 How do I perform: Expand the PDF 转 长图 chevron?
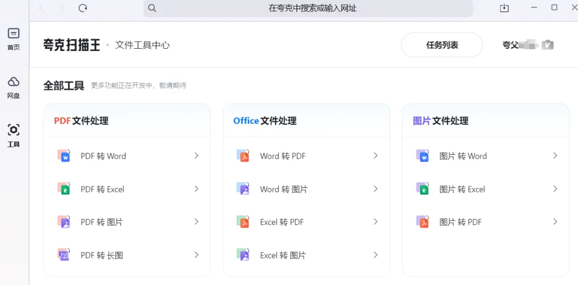coord(196,254)
